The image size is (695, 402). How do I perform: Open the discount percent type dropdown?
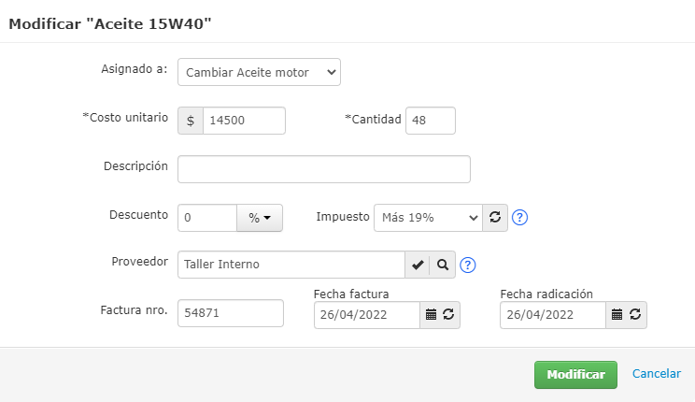pyautogui.click(x=259, y=218)
